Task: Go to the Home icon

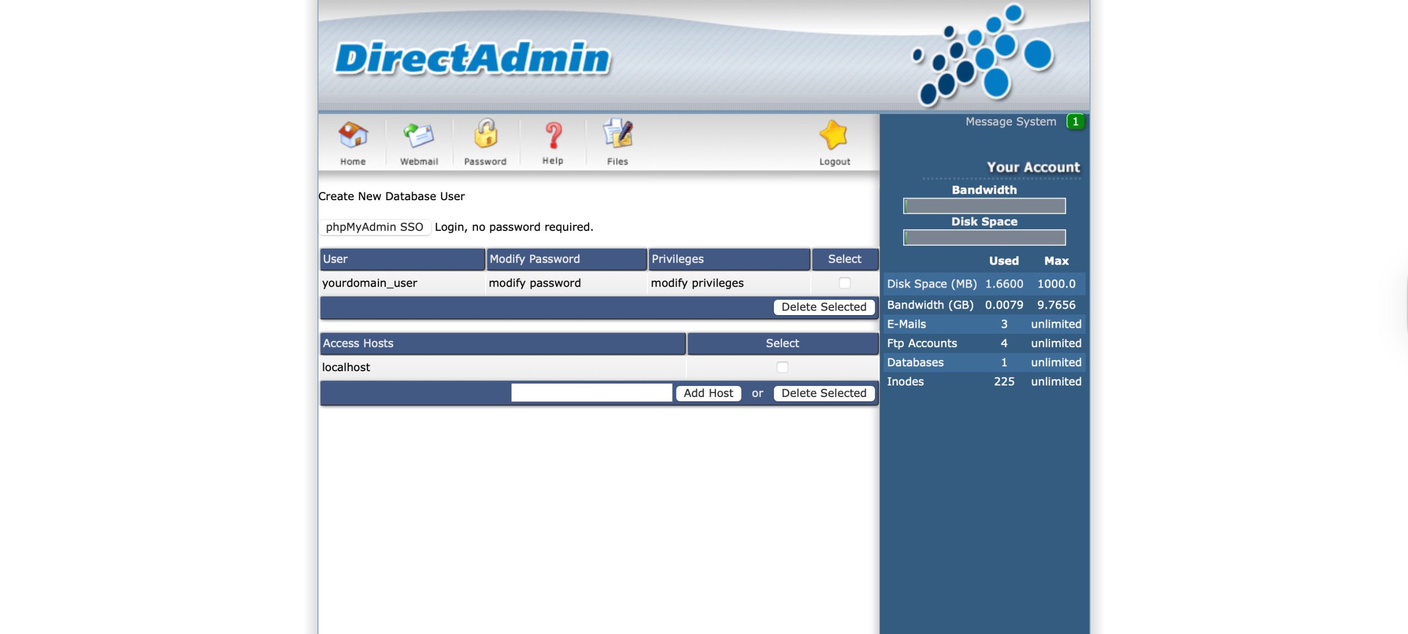Action: (353, 135)
